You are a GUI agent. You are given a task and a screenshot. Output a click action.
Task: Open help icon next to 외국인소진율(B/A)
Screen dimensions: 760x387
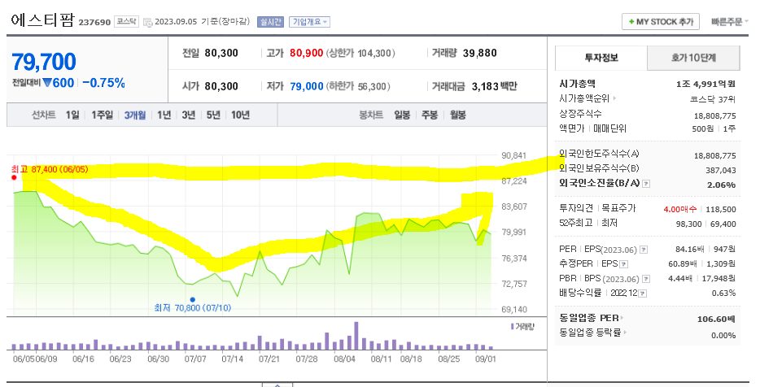646,184
